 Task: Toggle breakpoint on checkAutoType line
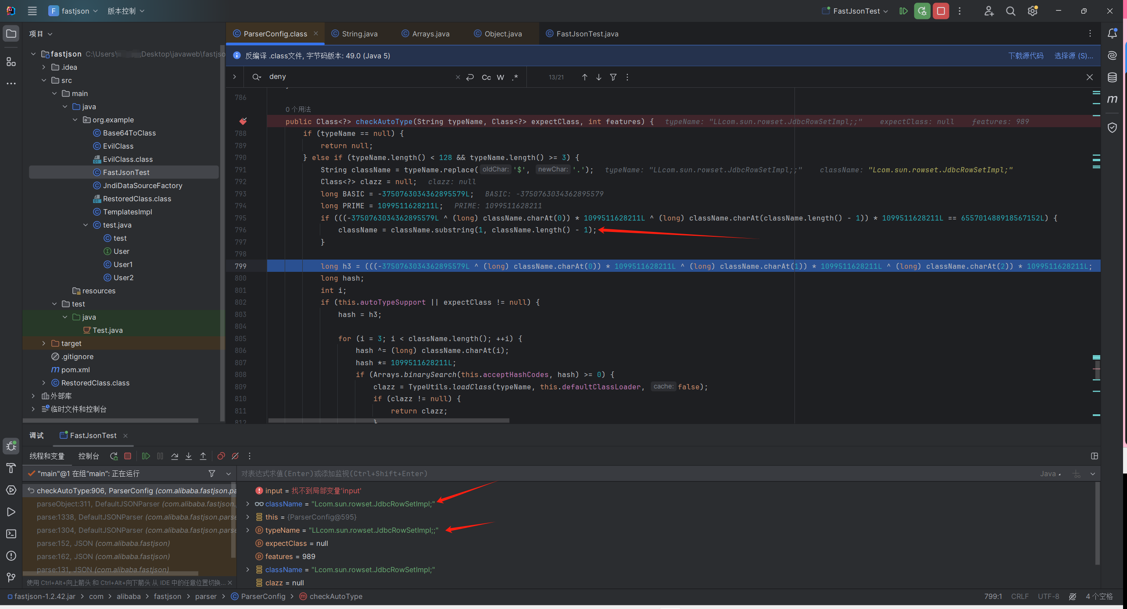[x=243, y=121]
